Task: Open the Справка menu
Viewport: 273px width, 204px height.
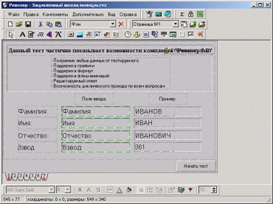Action: pos(128,14)
